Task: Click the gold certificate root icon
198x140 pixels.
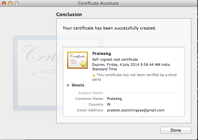Action: point(77,60)
